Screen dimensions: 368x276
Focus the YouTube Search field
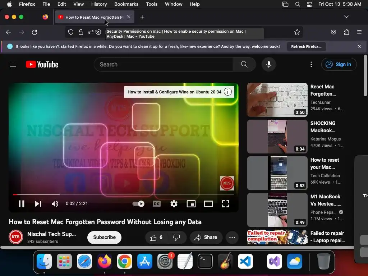click(163, 64)
